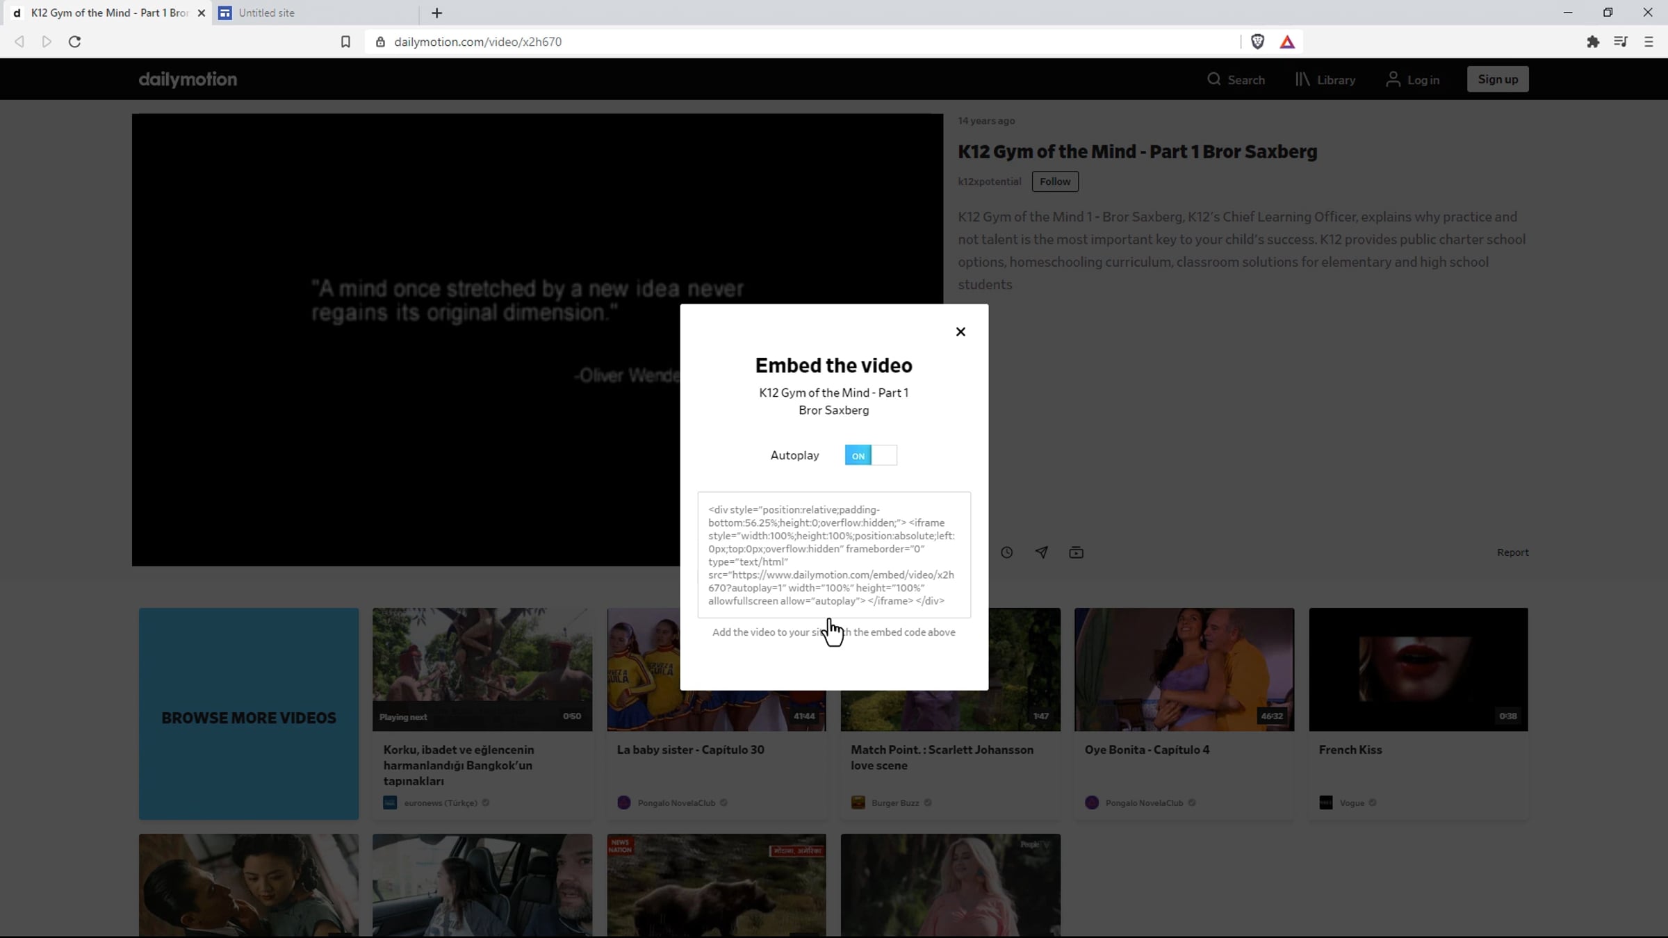Open the browser extensions puzzle icon
The image size is (1668, 938).
pyautogui.click(x=1593, y=42)
